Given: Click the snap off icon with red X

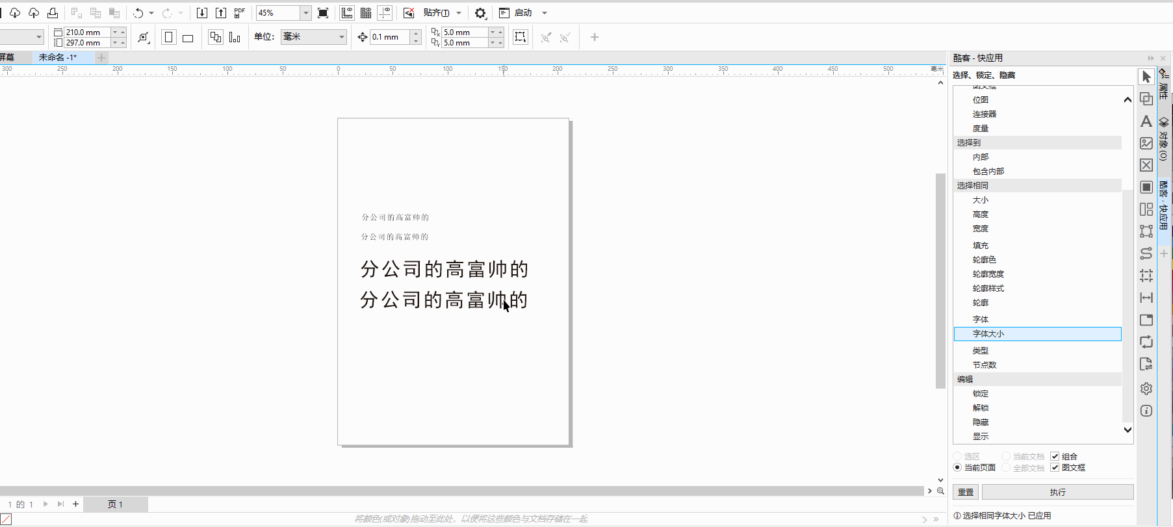Looking at the screenshot, I should click(409, 13).
